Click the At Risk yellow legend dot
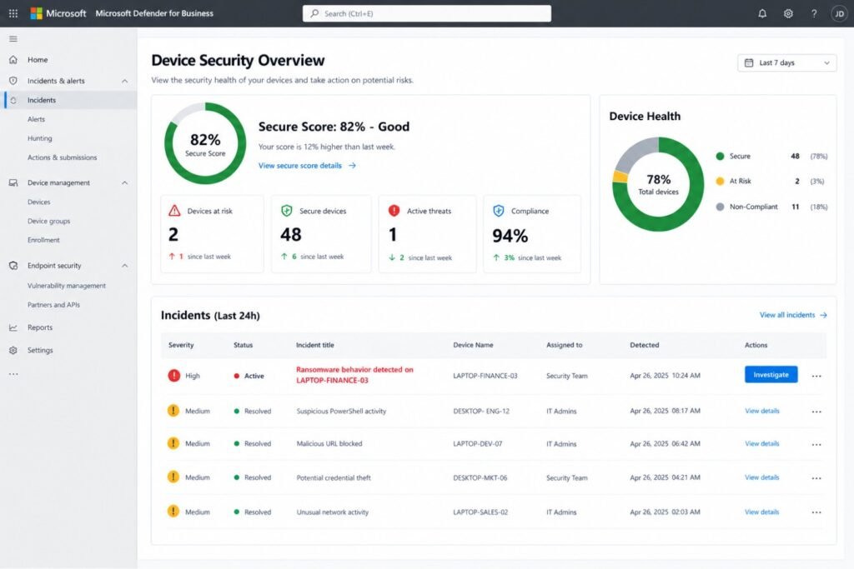Image resolution: width=854 pixels, height=569 pixels. (720, 181)
